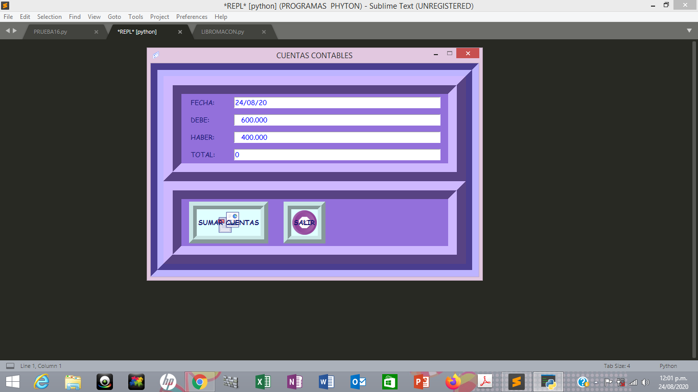Launch Outlook from the taskbar

358,382
